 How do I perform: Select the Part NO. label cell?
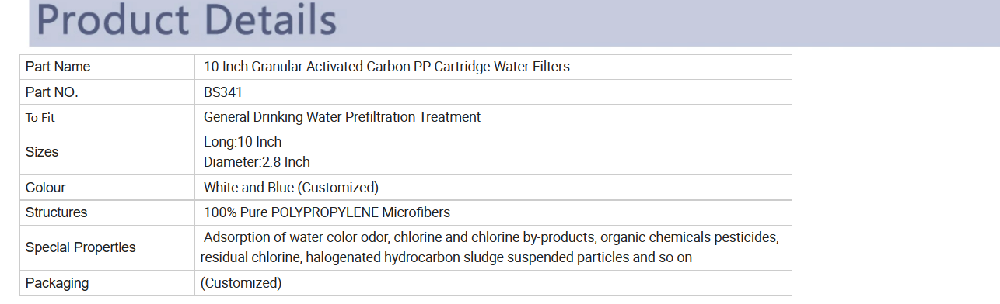coord(107,92)
